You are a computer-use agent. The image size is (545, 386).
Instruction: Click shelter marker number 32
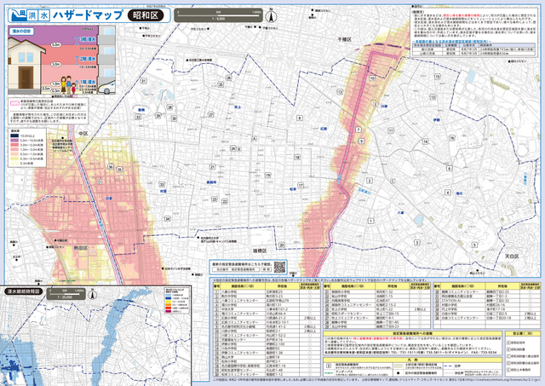(138, 117)
